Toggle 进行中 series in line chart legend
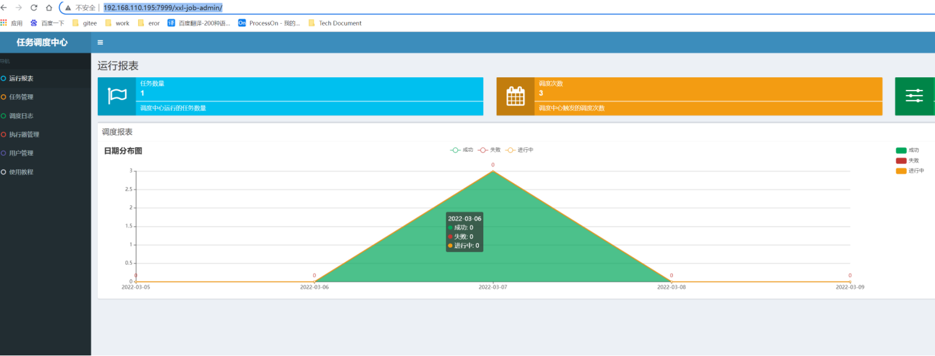This screenshot has height=356, width=935. coord(519,150)
